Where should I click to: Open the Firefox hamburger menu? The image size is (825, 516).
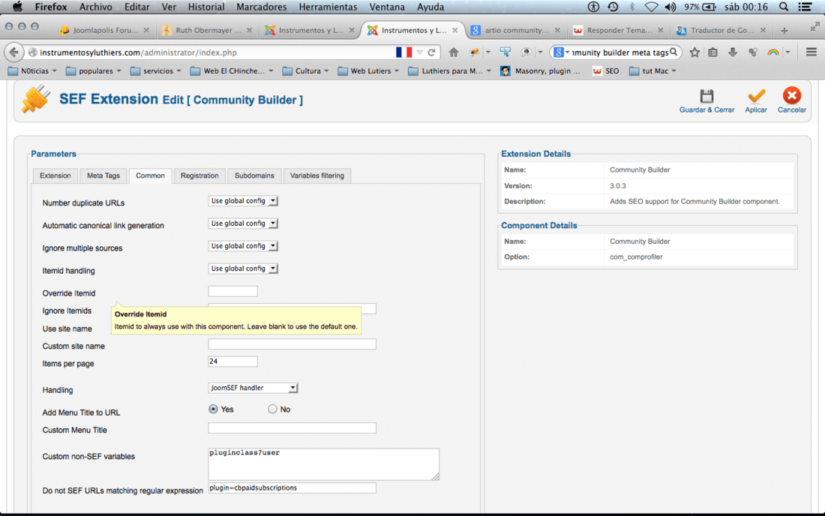pos(811,52)
